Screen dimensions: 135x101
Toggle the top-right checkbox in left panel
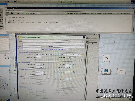point(8,55)
